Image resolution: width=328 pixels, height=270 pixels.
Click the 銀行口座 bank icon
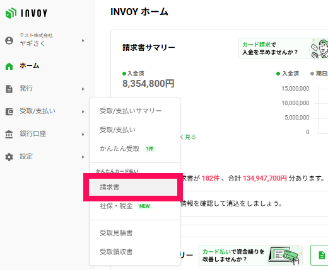[9, 134]
